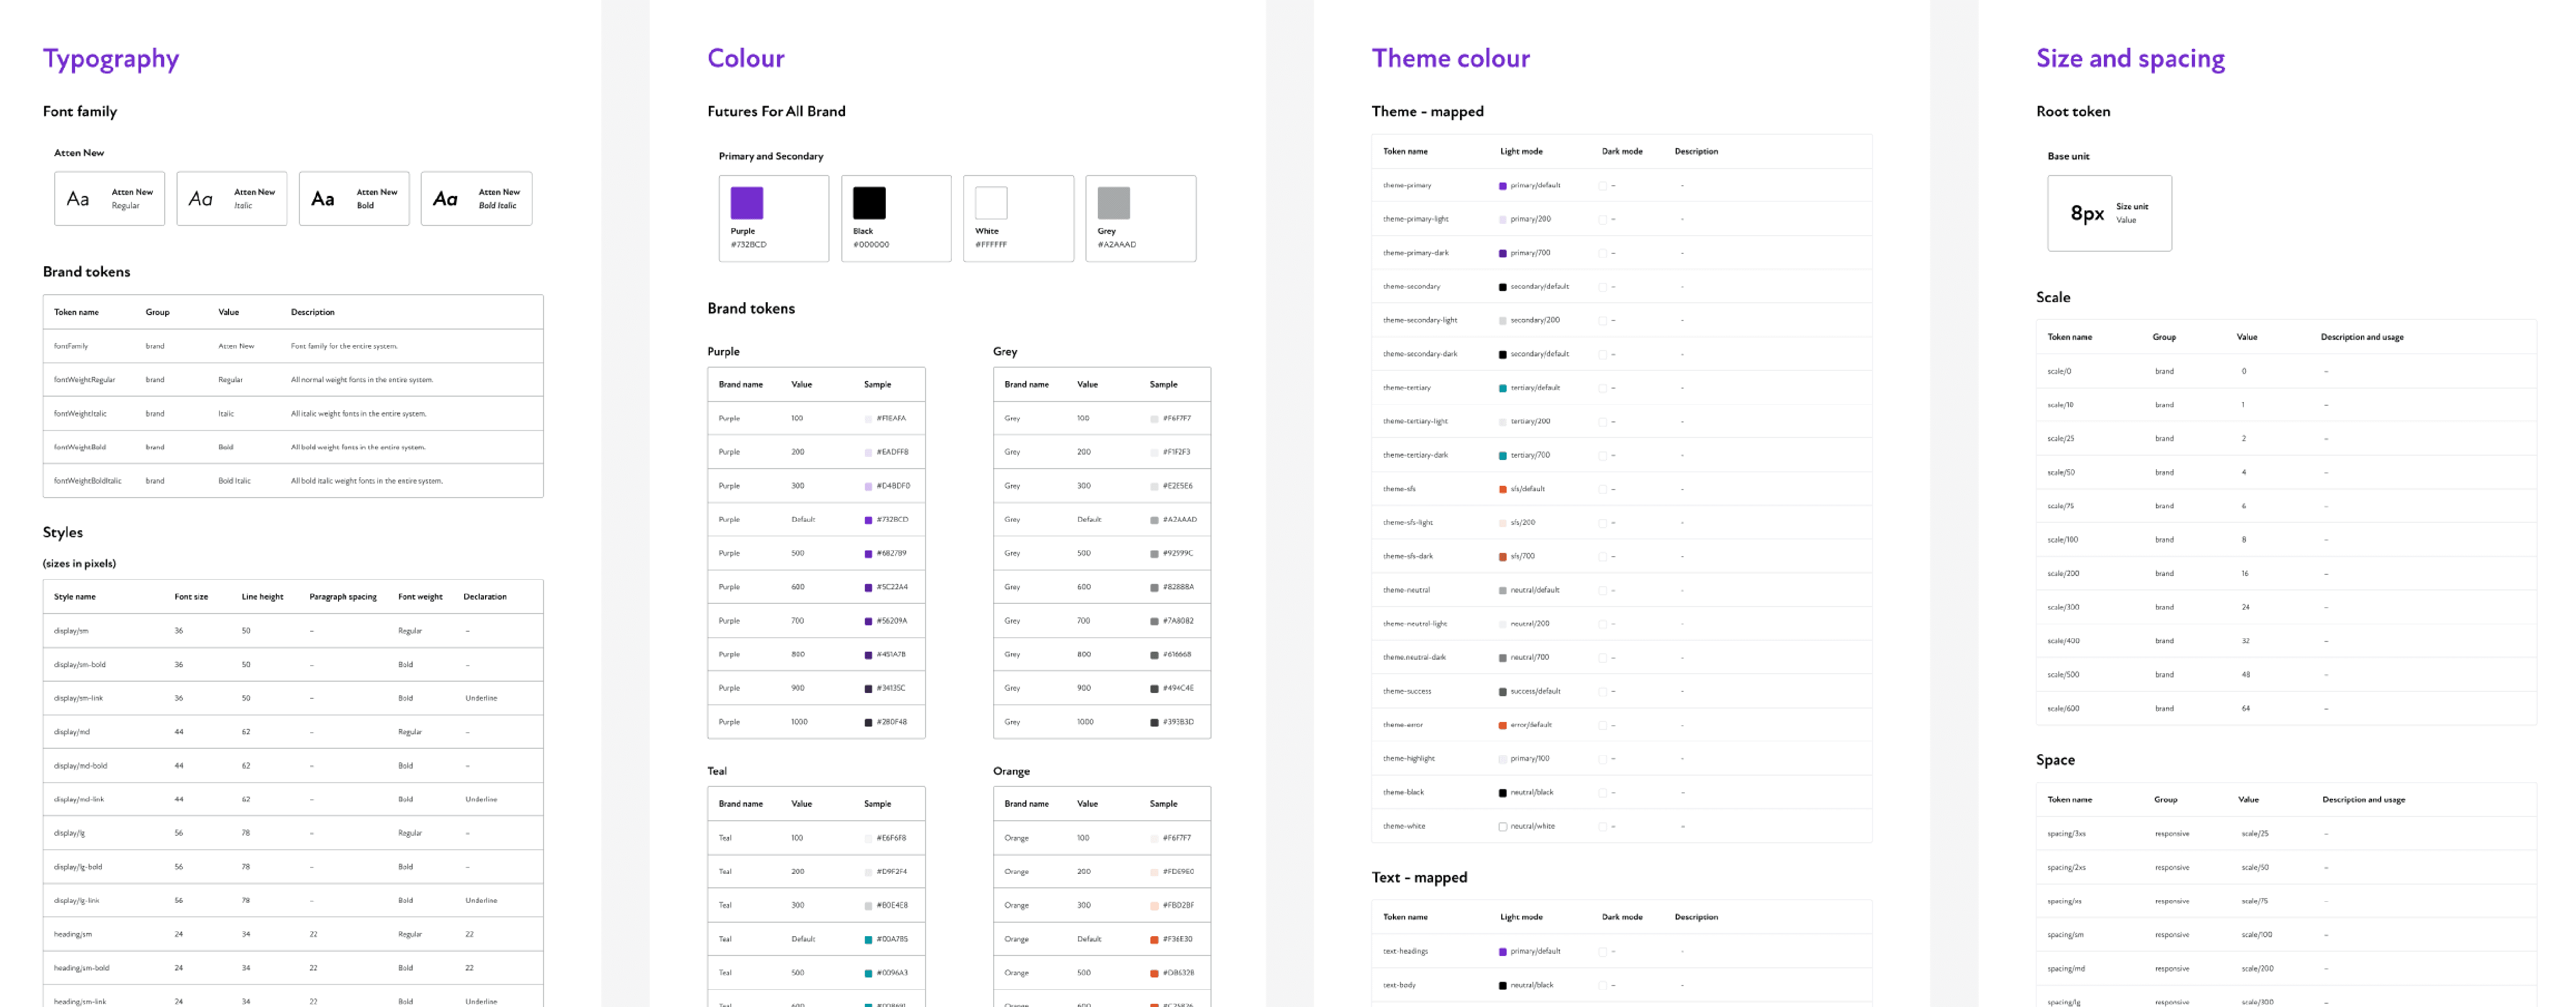Click the theme-primary light mode primary/default swatch

pyautogui.click(x=1502, y=186)
